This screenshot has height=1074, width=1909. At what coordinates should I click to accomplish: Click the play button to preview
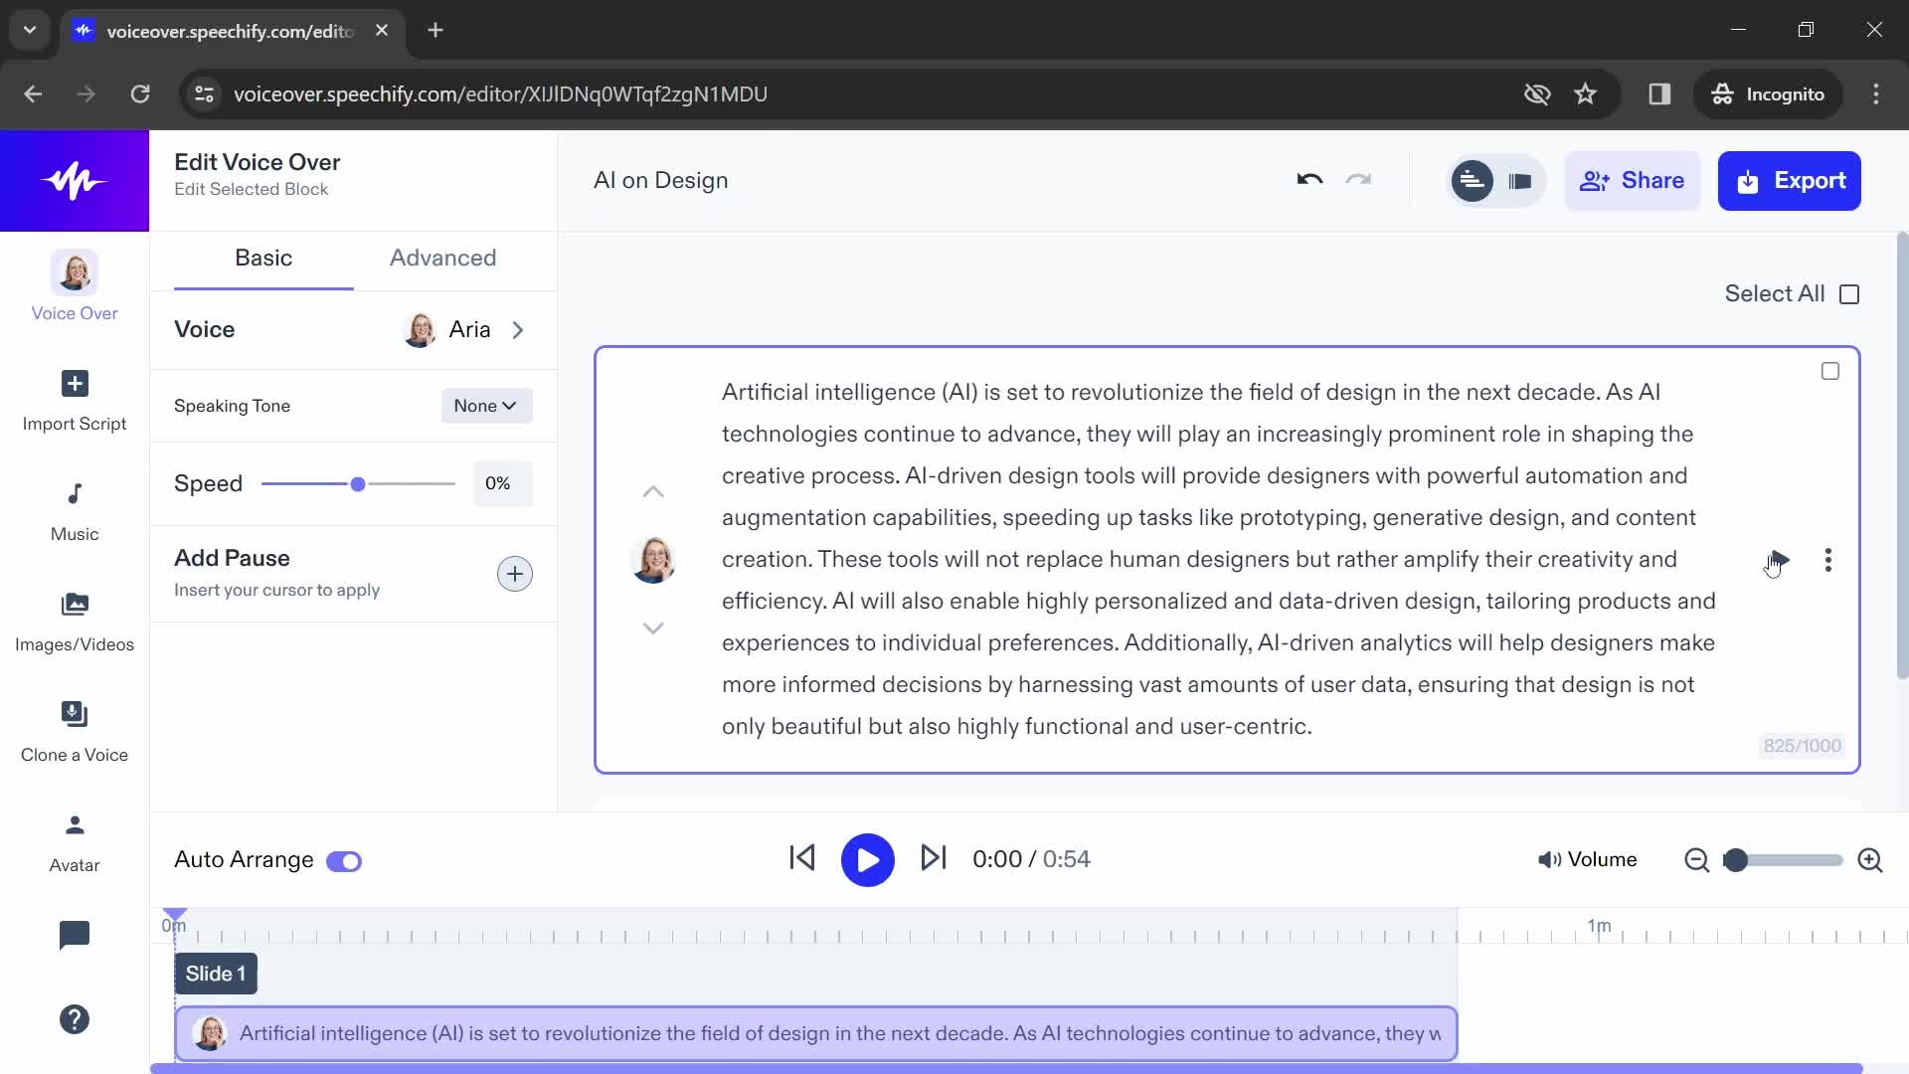coord(867,859)
